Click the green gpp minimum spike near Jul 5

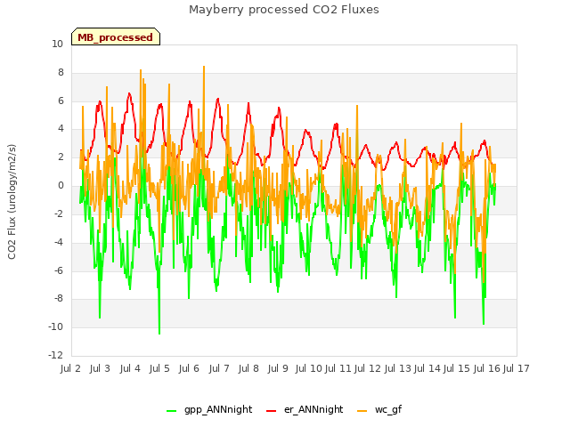(x=159, y=332)
